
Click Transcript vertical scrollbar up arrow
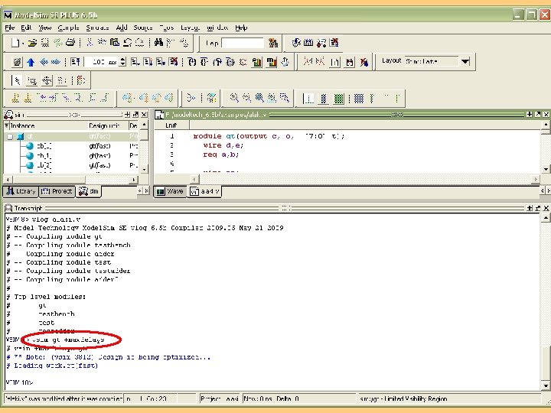point(546,218)
